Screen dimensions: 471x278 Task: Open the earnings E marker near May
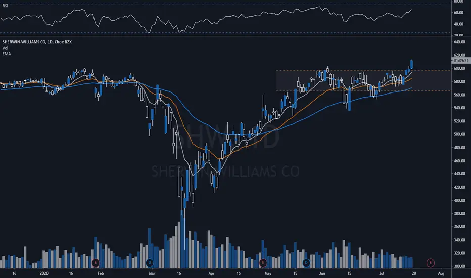[263, 263]
